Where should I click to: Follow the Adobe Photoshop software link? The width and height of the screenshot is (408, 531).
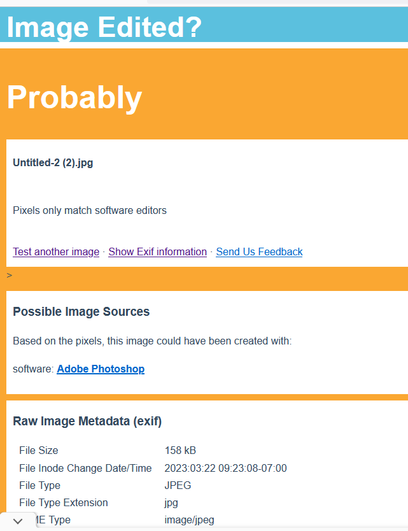101,369
